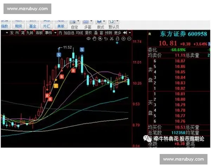Click the undo arrow icon
The height and width of the screenshot is (168, 211).
(106, 39)
